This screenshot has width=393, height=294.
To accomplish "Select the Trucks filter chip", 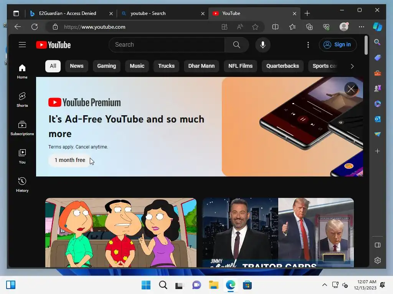I will 167,66.
